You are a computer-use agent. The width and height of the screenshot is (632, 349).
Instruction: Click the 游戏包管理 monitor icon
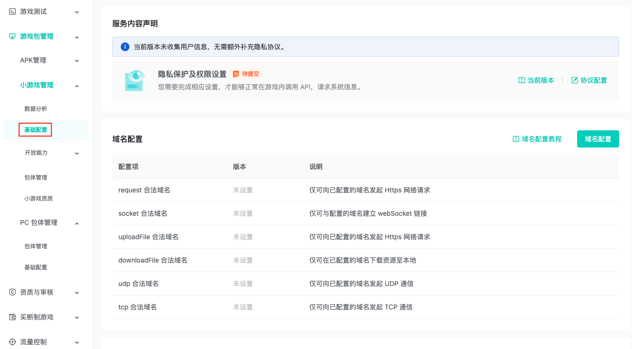click(12, 36)
